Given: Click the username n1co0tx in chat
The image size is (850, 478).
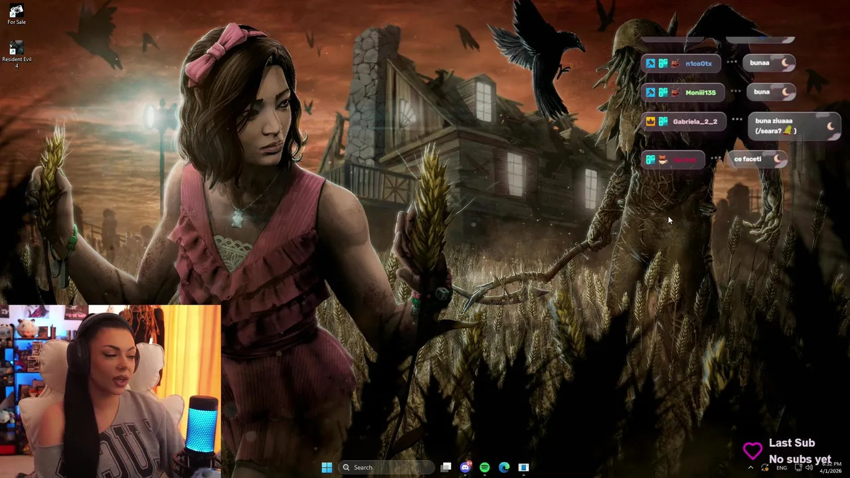Looking at the screenshot, I should pos(699,64).
